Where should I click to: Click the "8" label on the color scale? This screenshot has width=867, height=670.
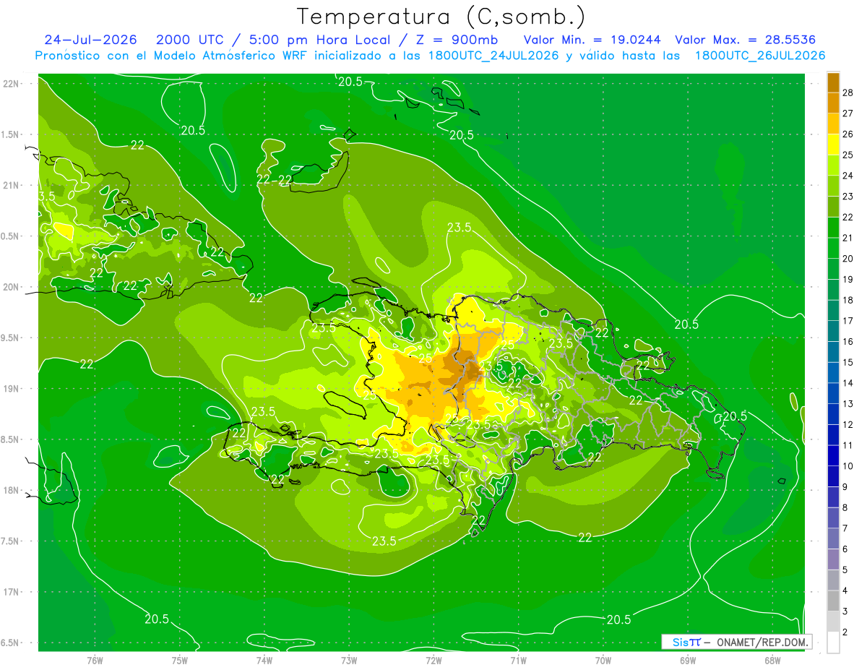point(845,508)
